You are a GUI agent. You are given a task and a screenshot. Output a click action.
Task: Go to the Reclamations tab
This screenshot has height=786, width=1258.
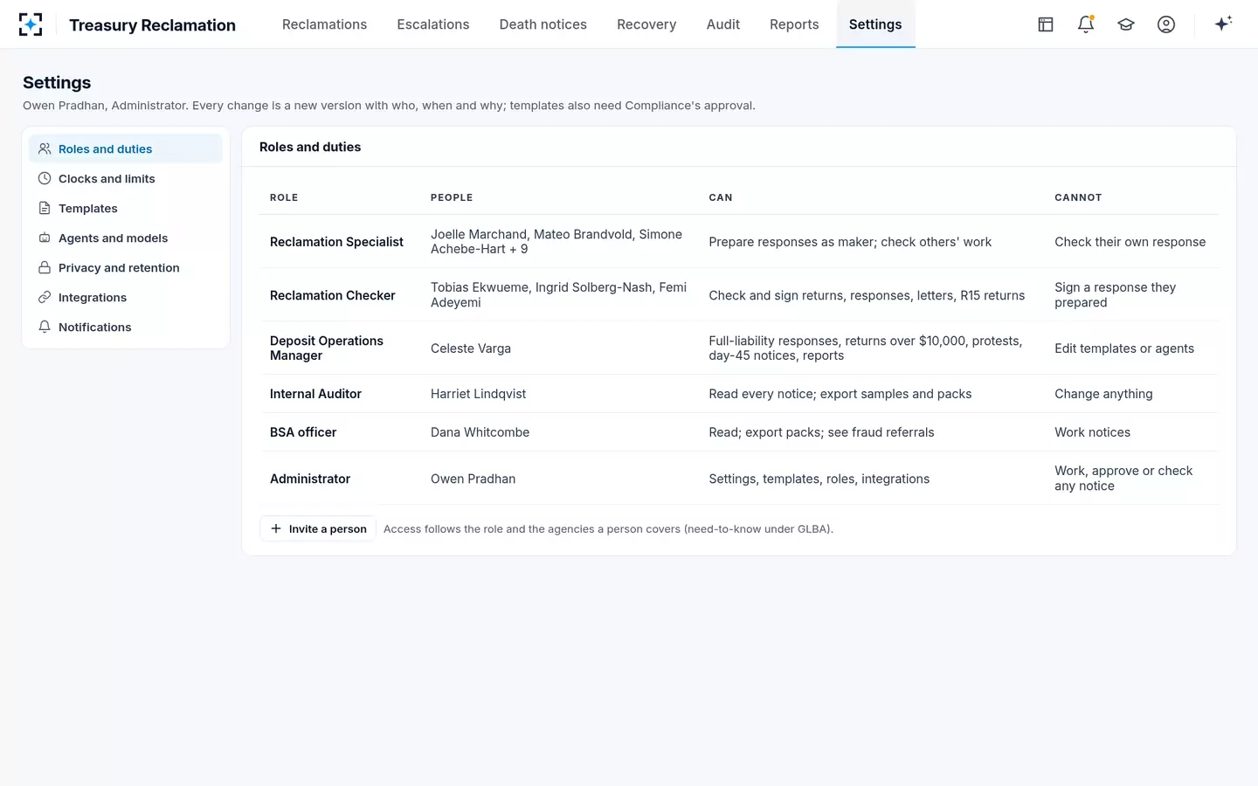point(324,24)
